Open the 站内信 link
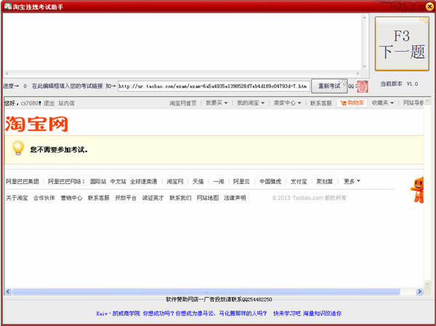This screenshot has width=436, height=326. [x=66, y=103]
